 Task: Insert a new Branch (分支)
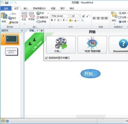coord(24,16)
